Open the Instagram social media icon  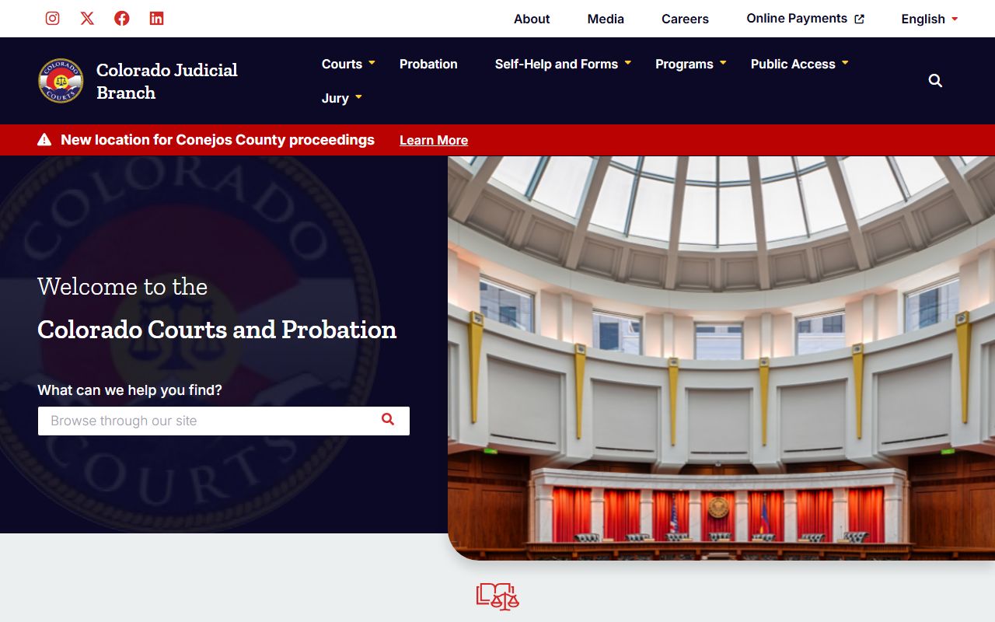[52, 19]
